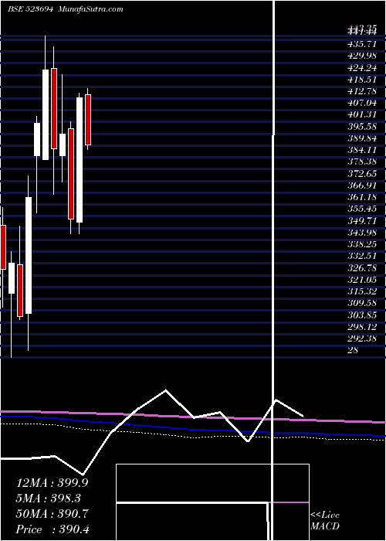Click the price label 361.18
The height and width of the screenshot is (541, 386).
[x=362, y=197]
